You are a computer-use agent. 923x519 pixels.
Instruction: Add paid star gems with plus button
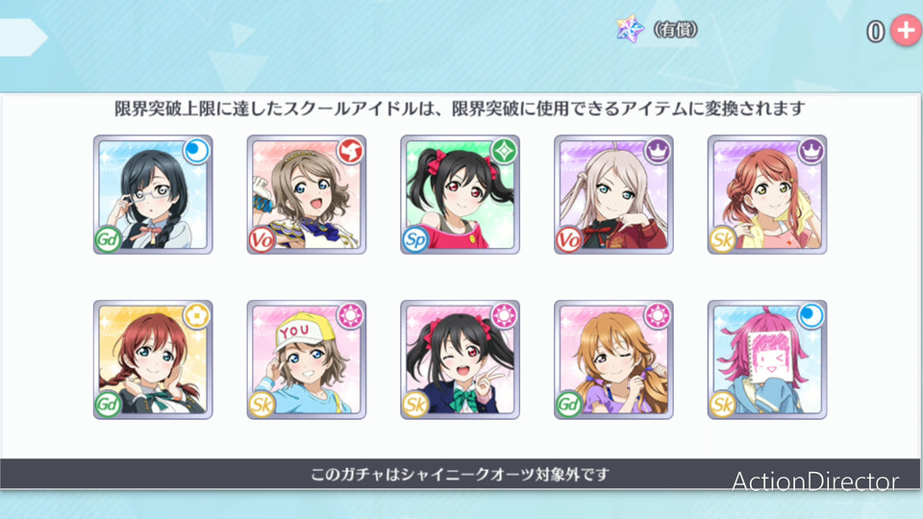(x=906, y=30)
